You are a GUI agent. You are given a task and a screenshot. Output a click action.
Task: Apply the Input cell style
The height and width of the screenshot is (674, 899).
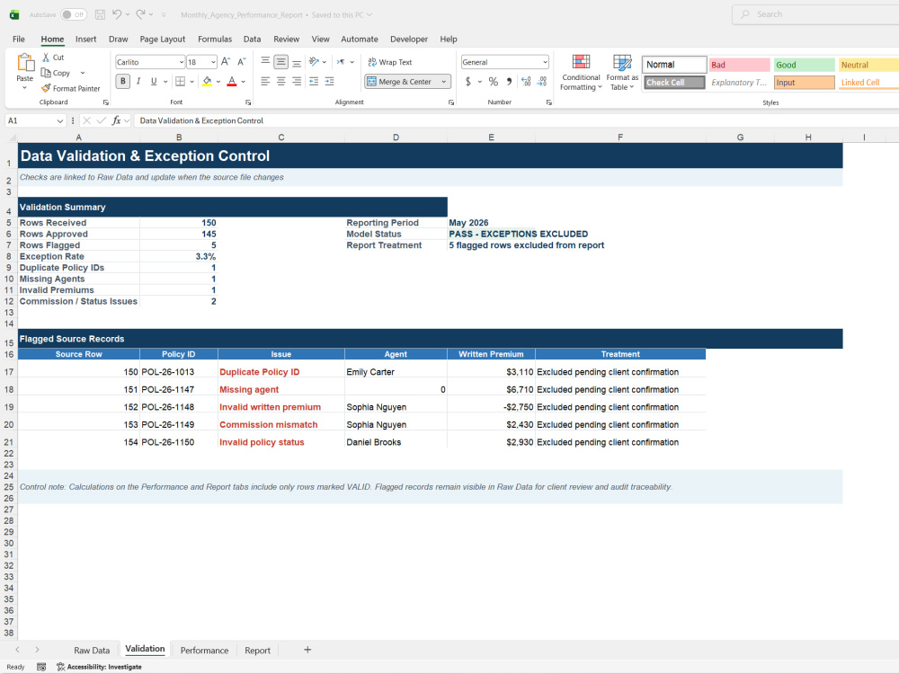tap(805, 83)
